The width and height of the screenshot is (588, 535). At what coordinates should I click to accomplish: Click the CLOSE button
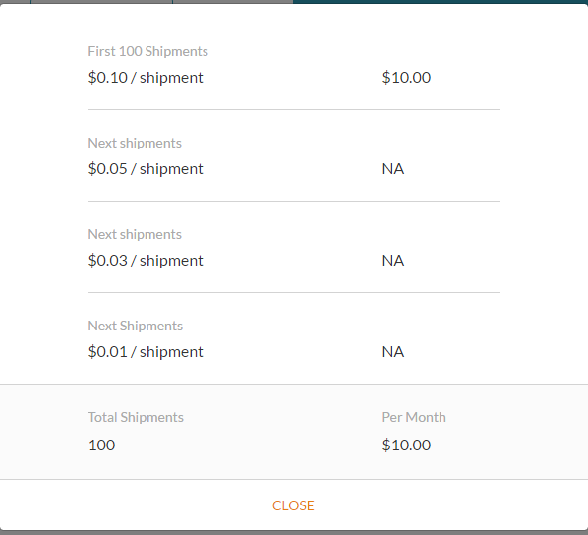tap(293, 505)
